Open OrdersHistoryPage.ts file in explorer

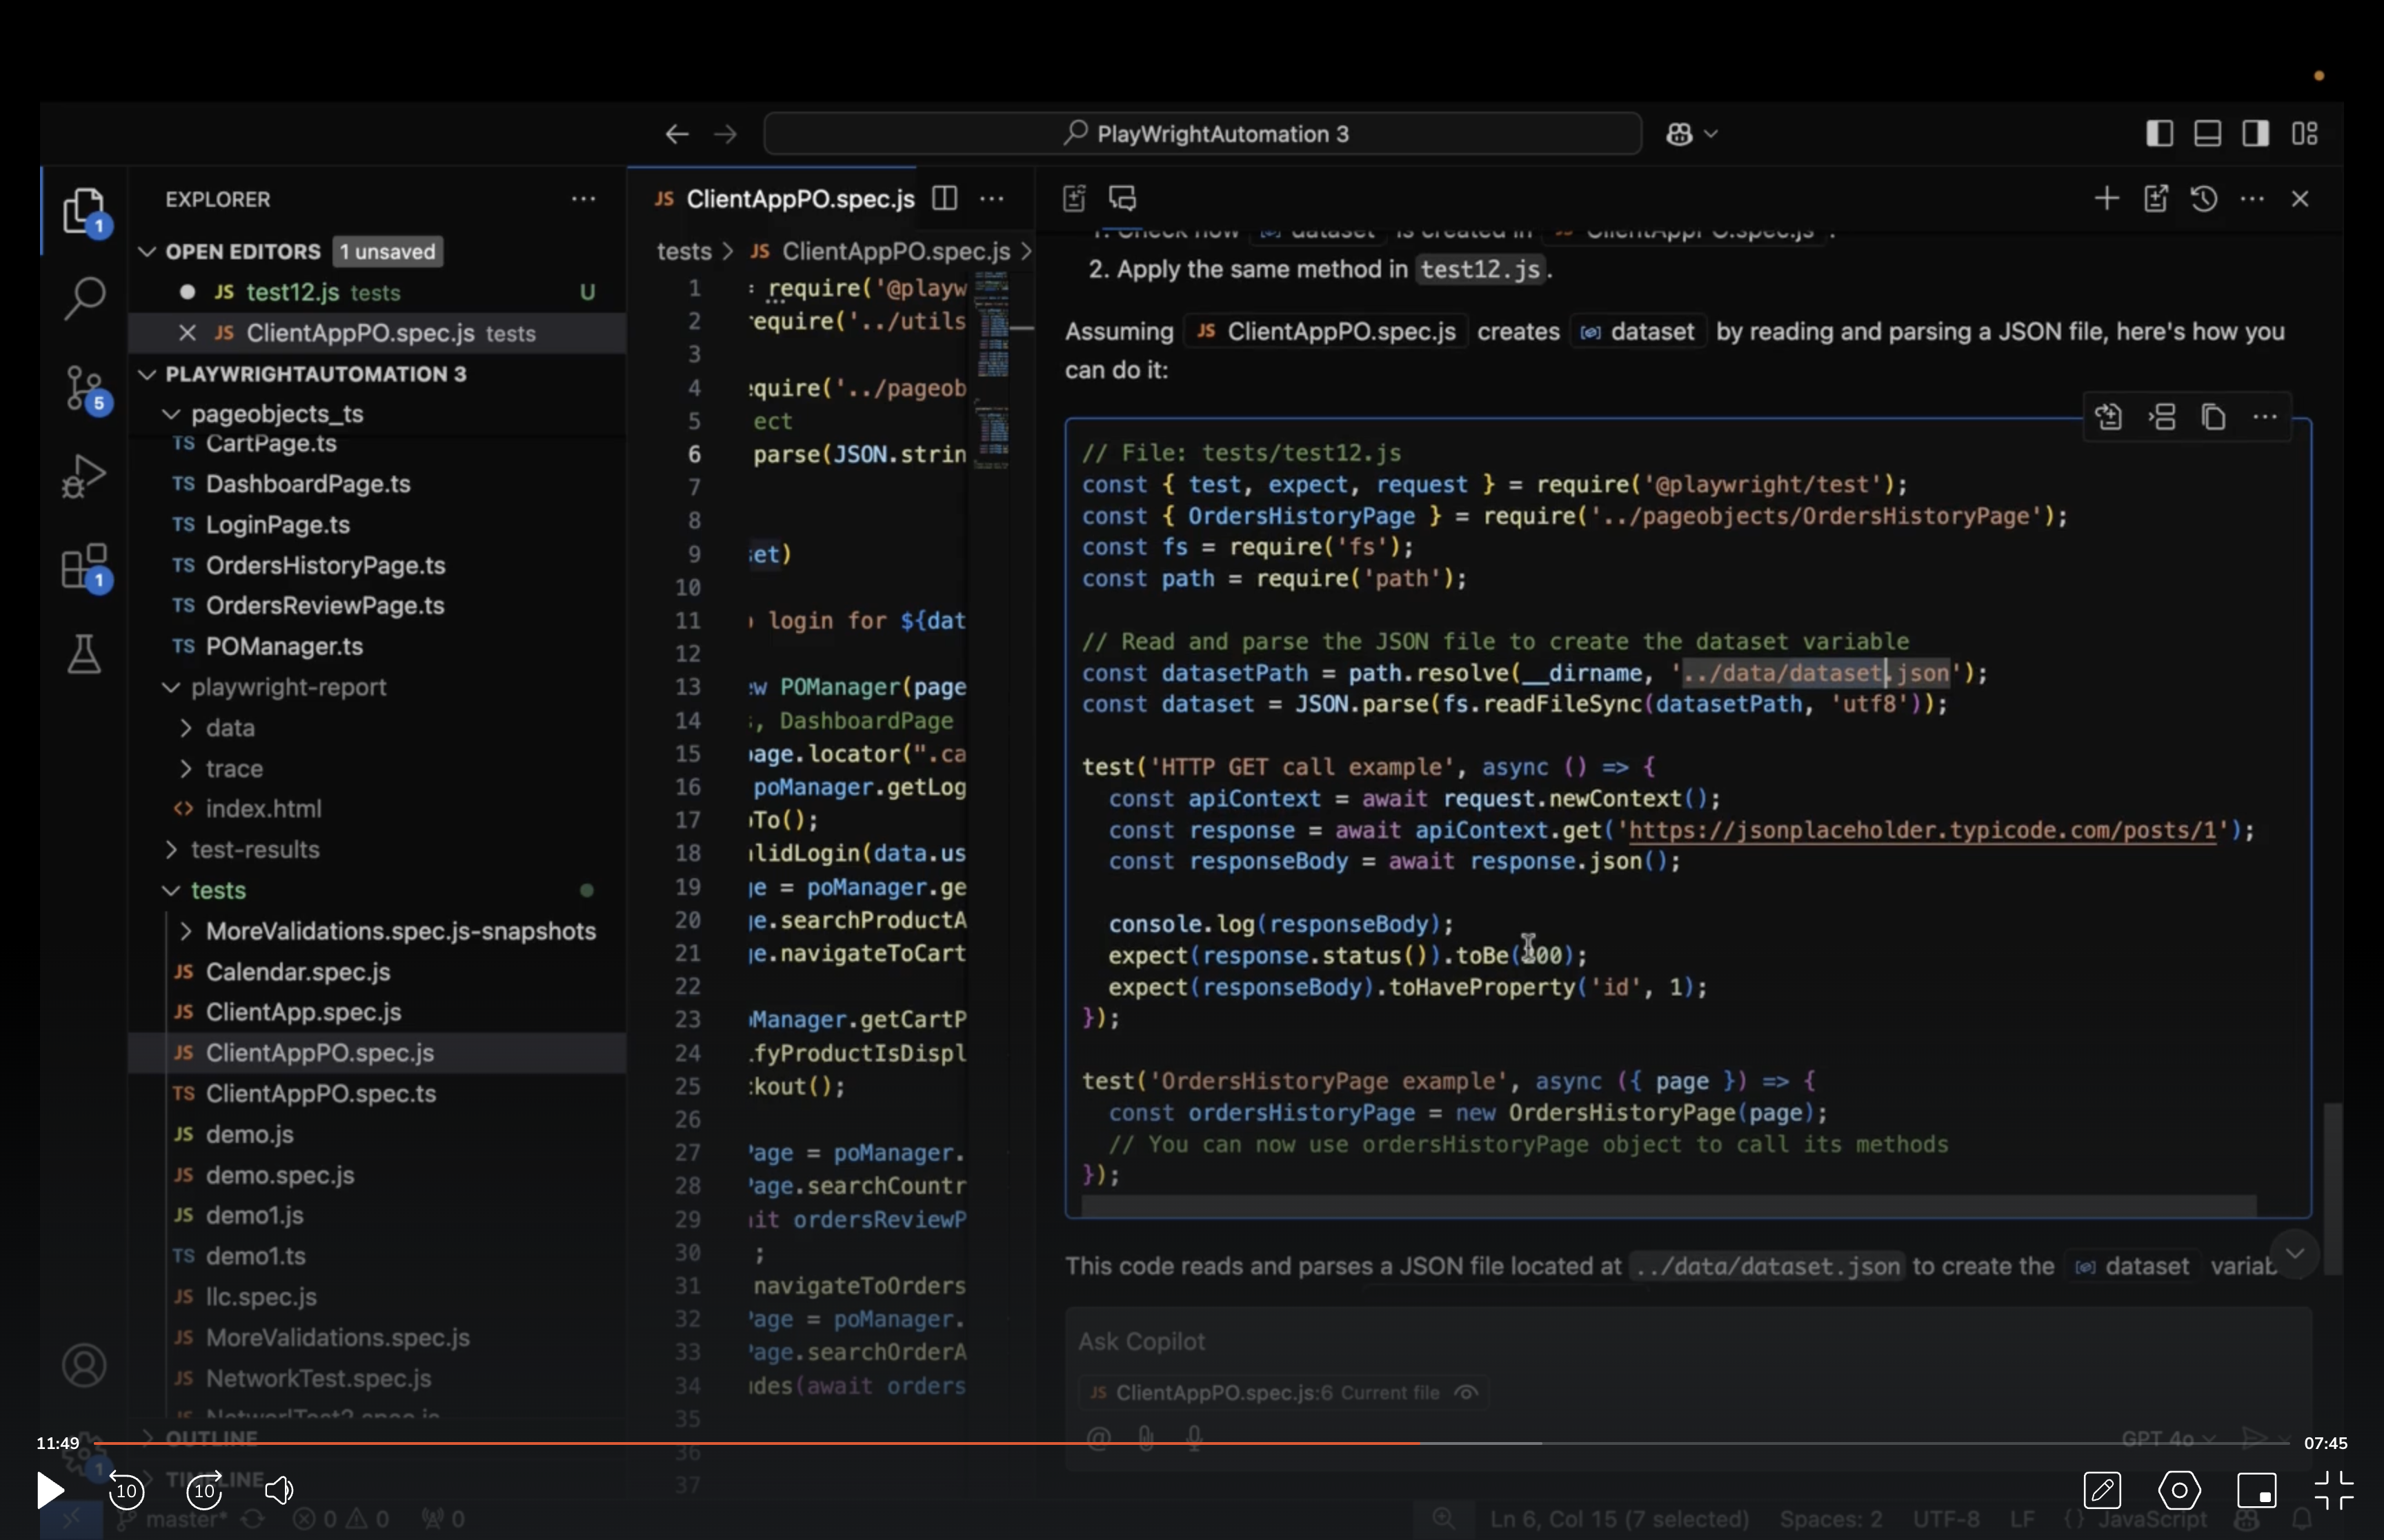coord(325,566)
